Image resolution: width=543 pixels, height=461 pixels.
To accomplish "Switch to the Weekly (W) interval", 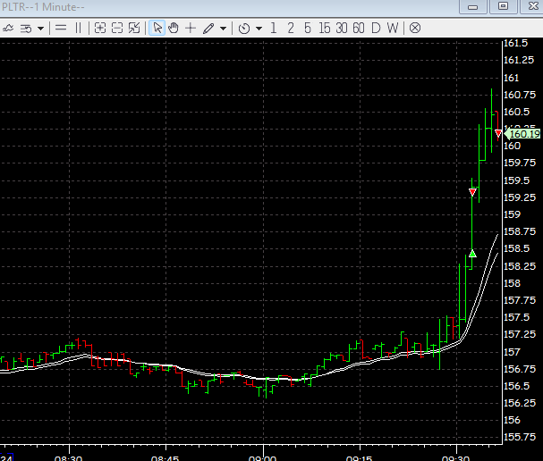I will (x=393, y=28).
